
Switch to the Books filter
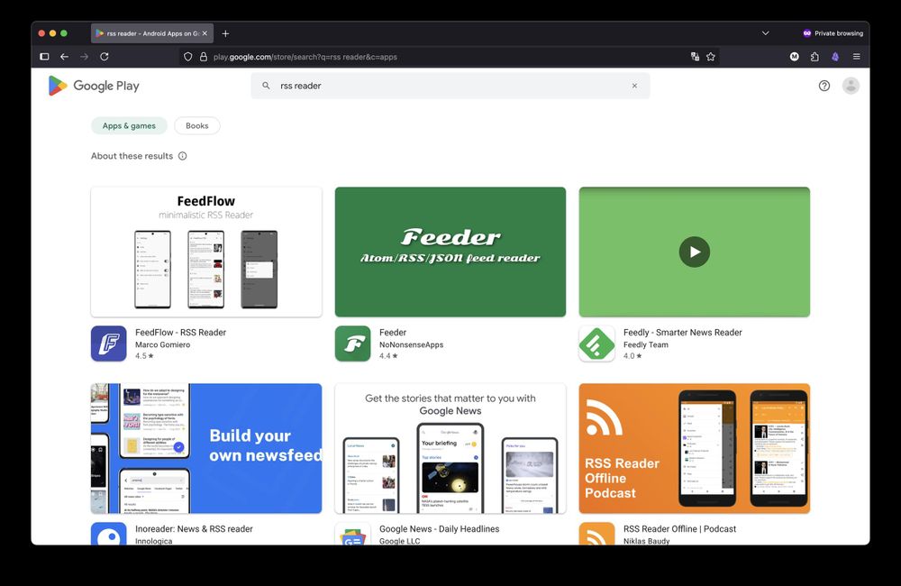point(197,125)
